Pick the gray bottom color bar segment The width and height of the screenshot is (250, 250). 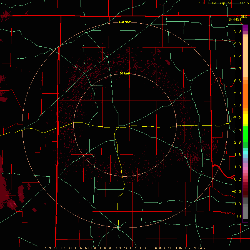point(245,213)
